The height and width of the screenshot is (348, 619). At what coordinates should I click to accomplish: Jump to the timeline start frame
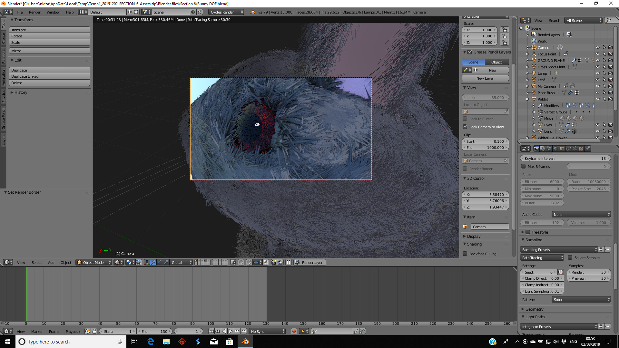pyautogui.click(x=211, y=331)
